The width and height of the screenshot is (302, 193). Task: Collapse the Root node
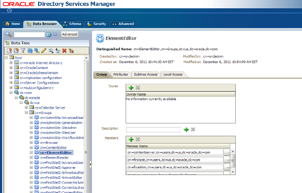click(6, 58)
